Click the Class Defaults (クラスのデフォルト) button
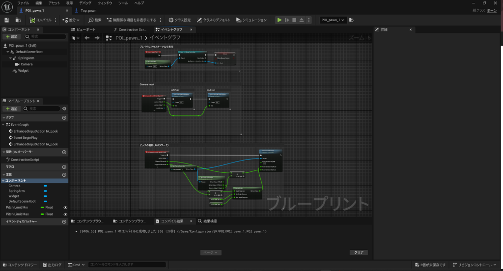Screen dimensions: 503x271 pos(214,20)
